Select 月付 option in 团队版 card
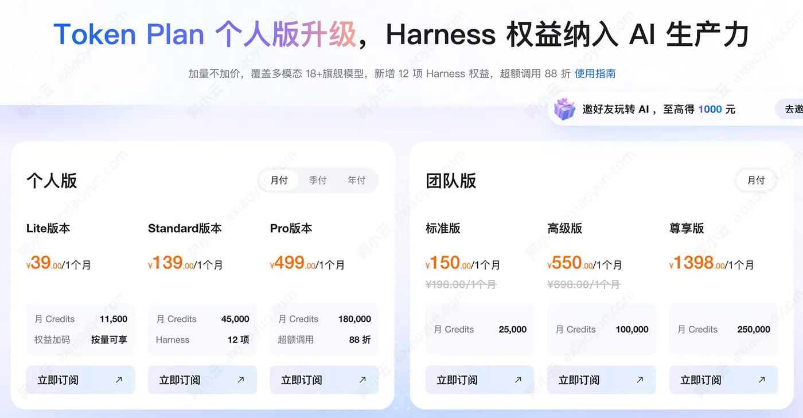 point(757,180)
